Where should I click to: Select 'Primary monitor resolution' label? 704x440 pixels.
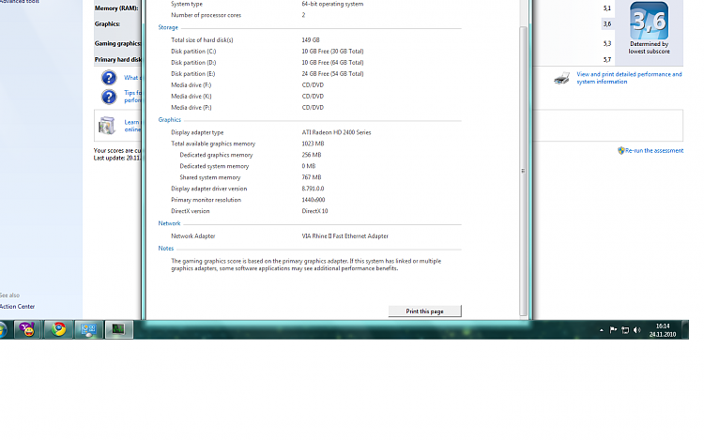click(x=207, y=200)
